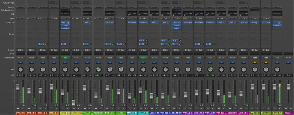Click the -4.4 peak level display on Stereo Out
The width and height of the screenshot is (294, 115).
tap(279, 75)
